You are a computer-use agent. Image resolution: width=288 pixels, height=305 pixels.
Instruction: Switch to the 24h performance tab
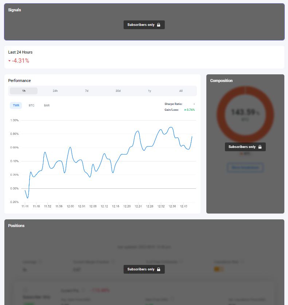tap(55, 91)
